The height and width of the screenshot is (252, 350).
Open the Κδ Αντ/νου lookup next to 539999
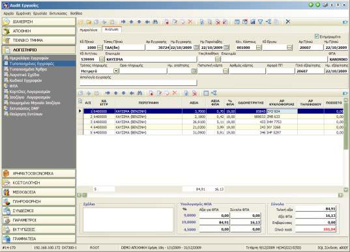[x=101, y=59]
